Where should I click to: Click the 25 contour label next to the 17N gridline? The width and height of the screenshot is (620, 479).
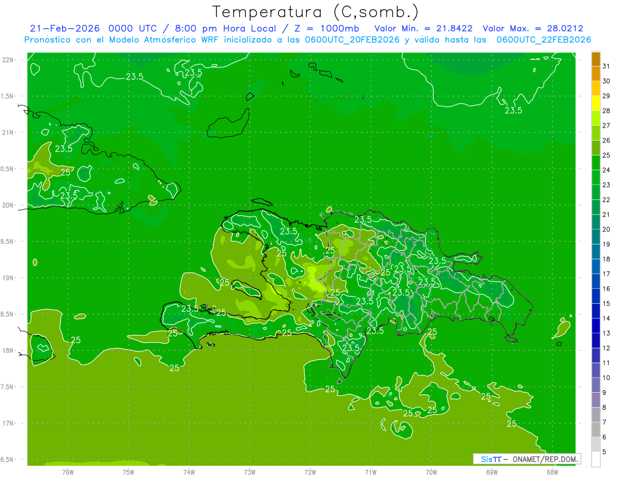click(x=512, y=424)
